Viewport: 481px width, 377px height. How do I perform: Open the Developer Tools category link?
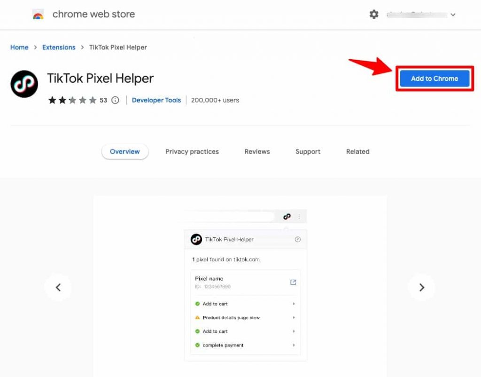tap(156, 100)
